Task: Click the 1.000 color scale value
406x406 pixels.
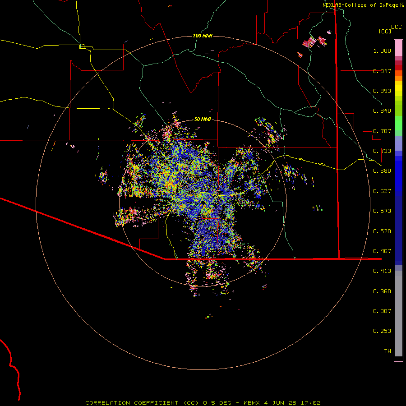Action: click(x=382, y=51)
